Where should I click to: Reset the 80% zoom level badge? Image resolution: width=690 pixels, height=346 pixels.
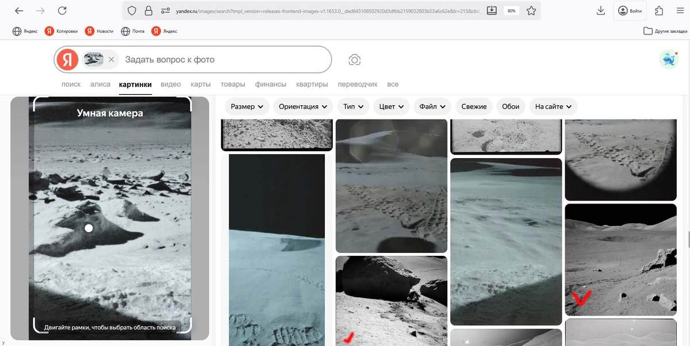(x=510, y=11)
